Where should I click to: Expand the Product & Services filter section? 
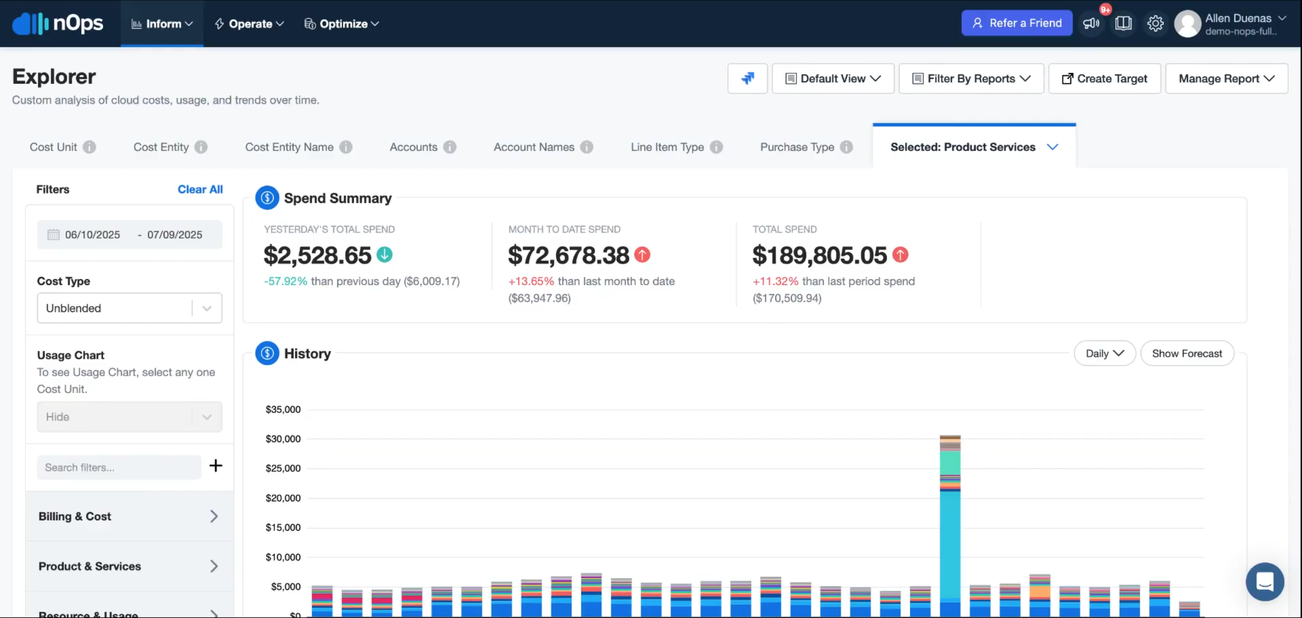tap(129, 566)
